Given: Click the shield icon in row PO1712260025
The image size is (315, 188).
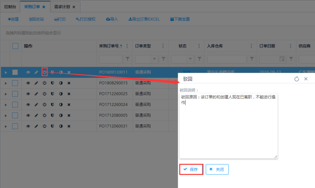Looking at the screenshot, I should [x=52, y=94].
